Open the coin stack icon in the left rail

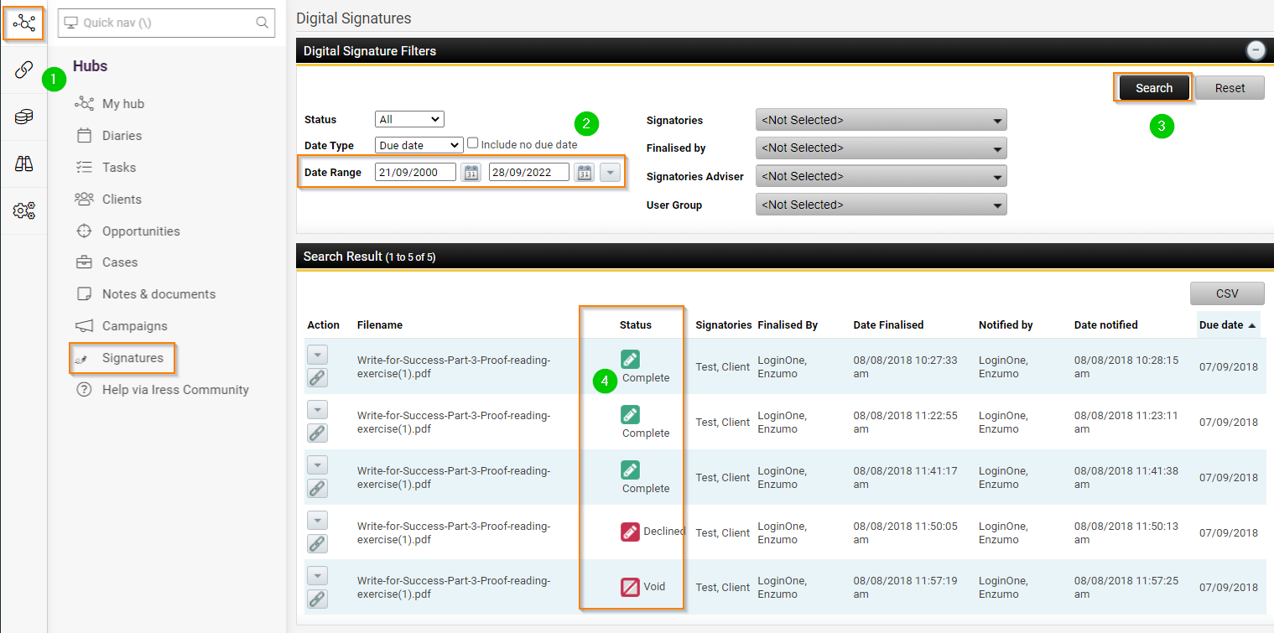23,117
